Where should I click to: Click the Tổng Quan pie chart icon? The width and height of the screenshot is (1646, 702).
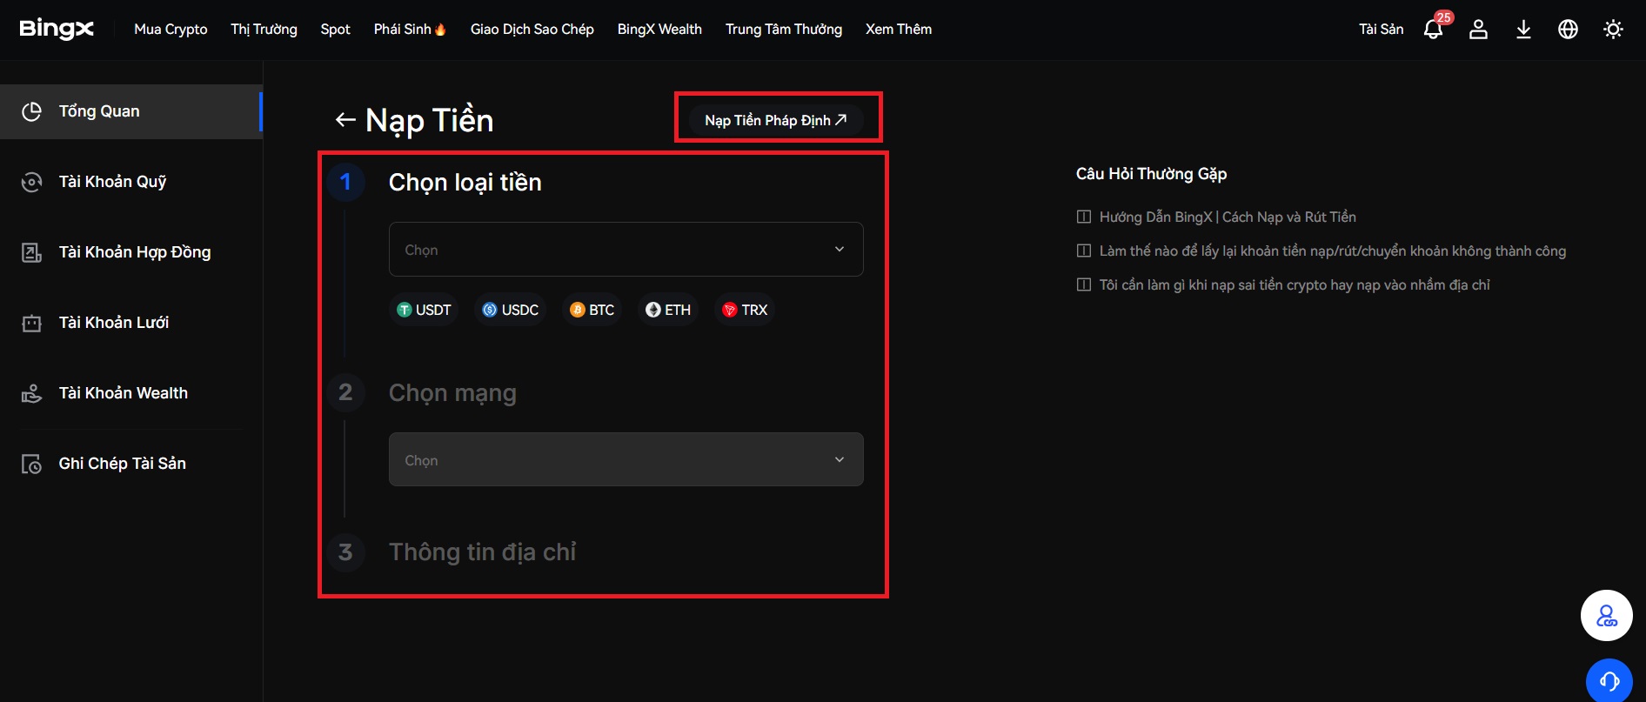[32, 111]
